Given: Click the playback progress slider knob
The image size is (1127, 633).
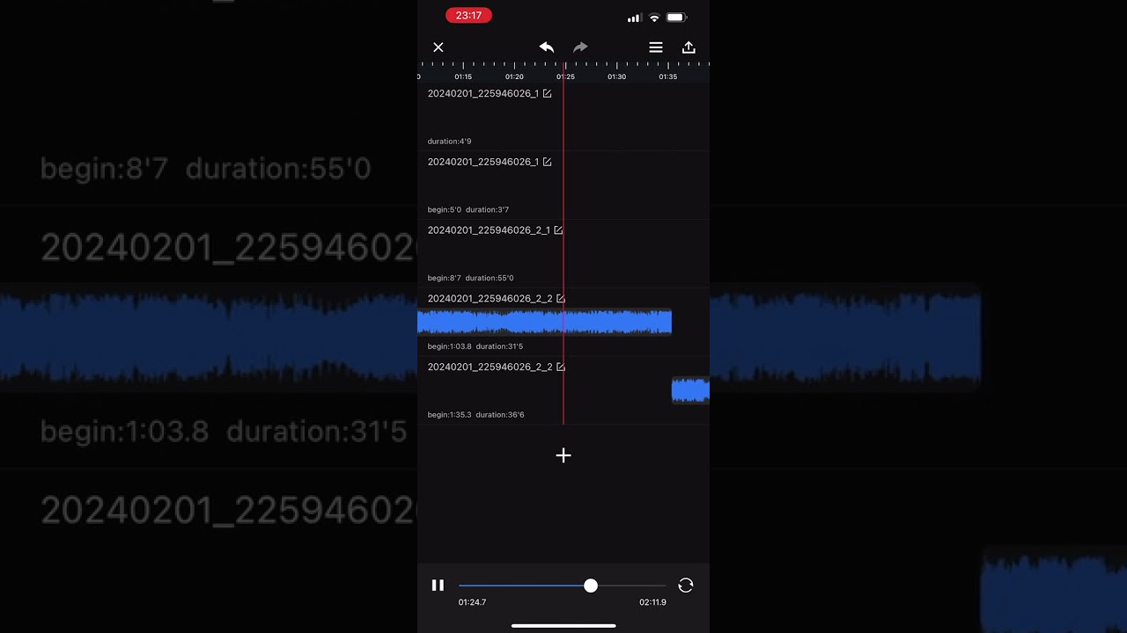Looking at the screenshot, I should click(x=591, y=586).
